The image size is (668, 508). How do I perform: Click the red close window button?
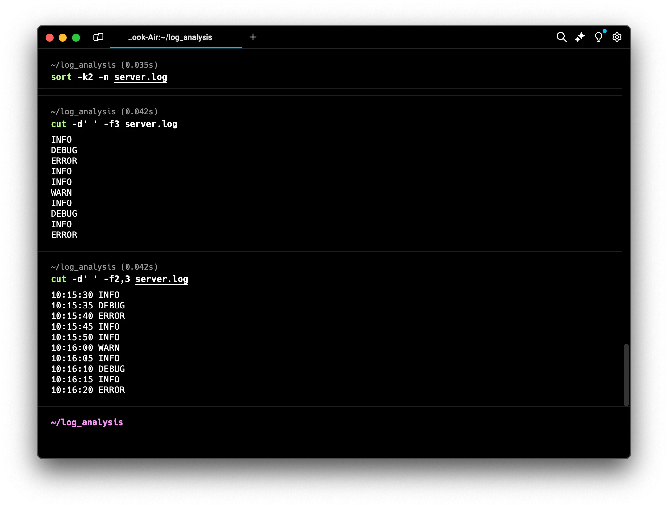point(50,38)
